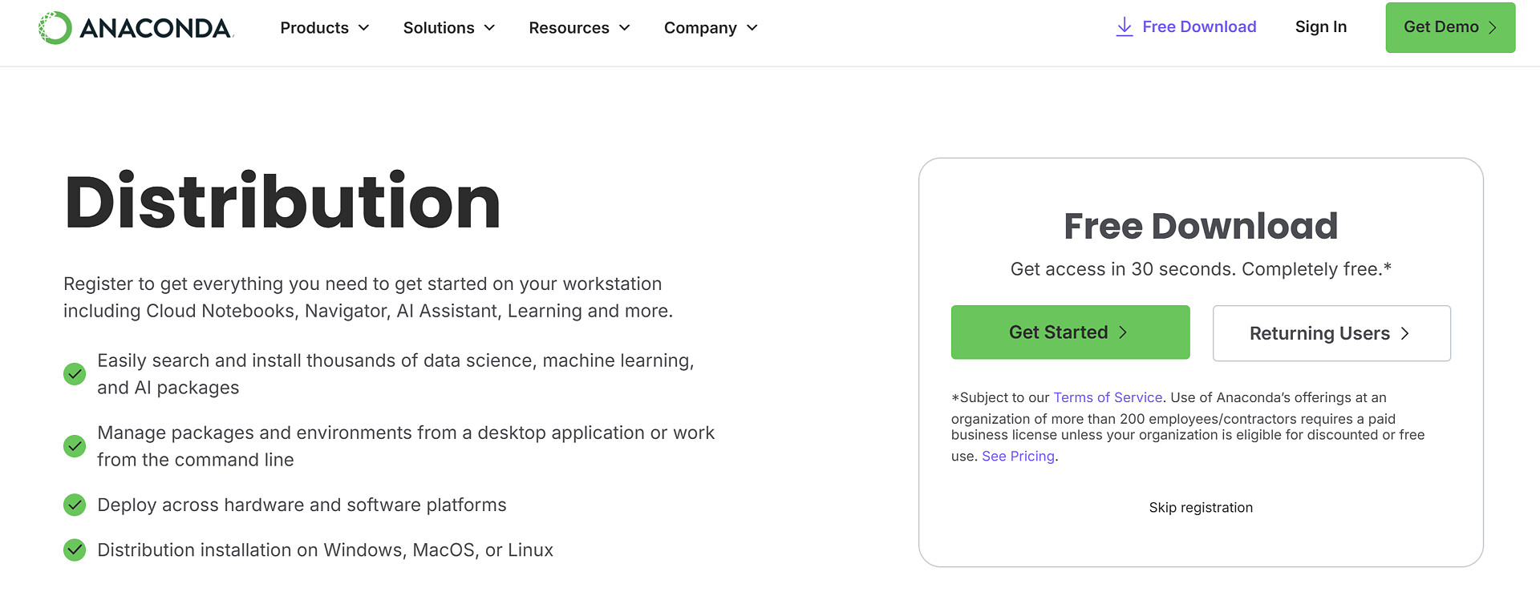
Task: Click the arrow icon on Returning Users
Action: (x=1404, y=333)
